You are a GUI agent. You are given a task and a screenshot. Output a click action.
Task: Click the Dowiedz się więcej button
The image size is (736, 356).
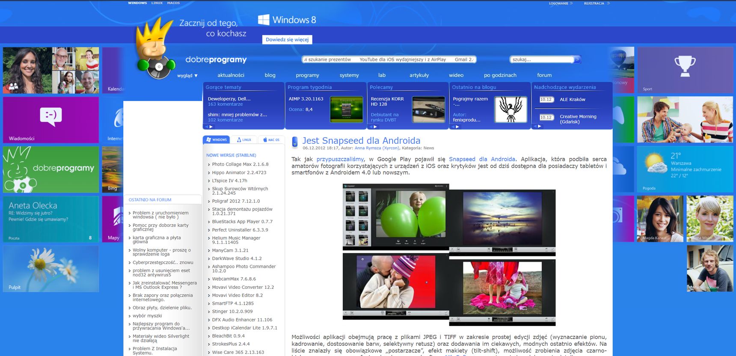pos(287,39)
